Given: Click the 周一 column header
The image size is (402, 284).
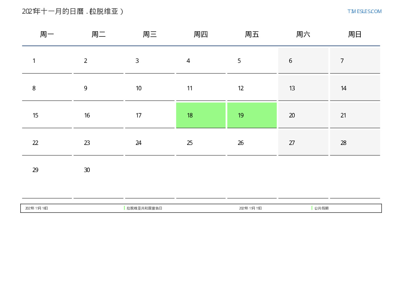Looking at the screenshot, I should pos(47,34).
